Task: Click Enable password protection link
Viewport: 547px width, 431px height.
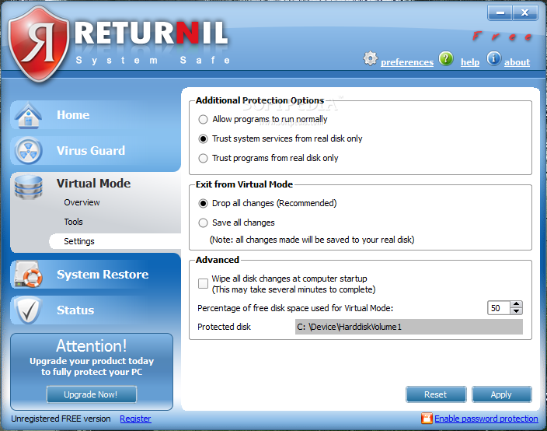Action: (x=486, y=419)
